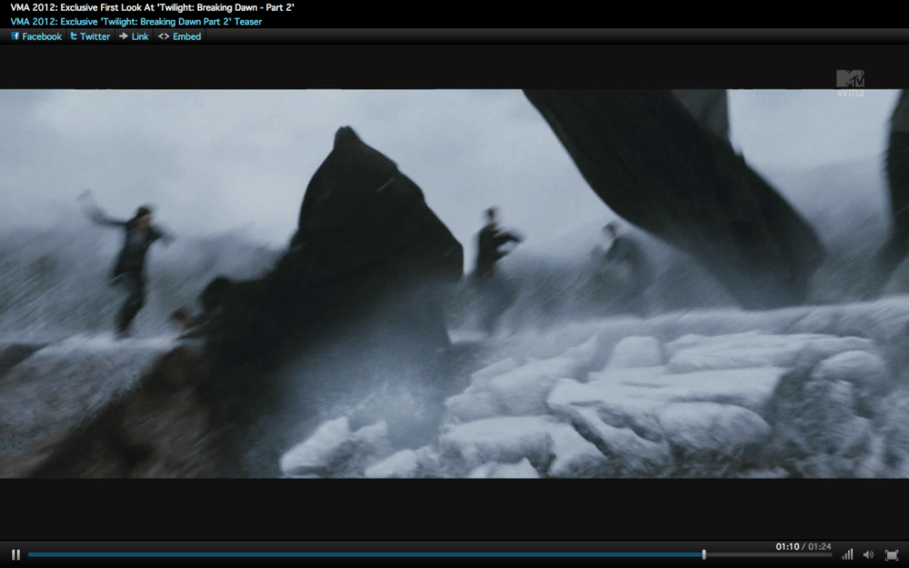Click the 01:10 current time display
The image size is (909, 568).
(787, 546)
